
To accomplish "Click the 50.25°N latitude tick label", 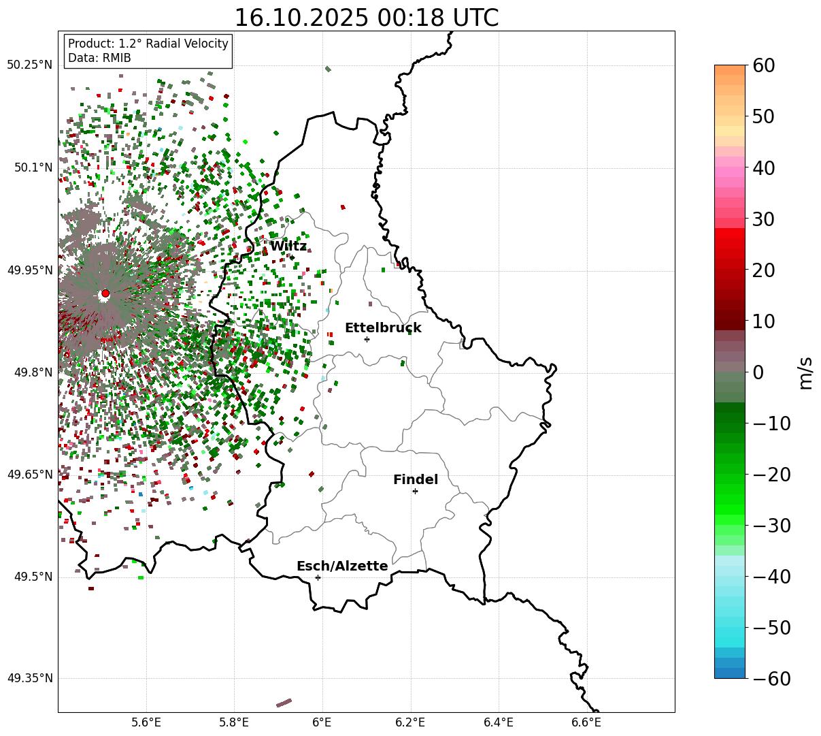I will coord(30,65).
